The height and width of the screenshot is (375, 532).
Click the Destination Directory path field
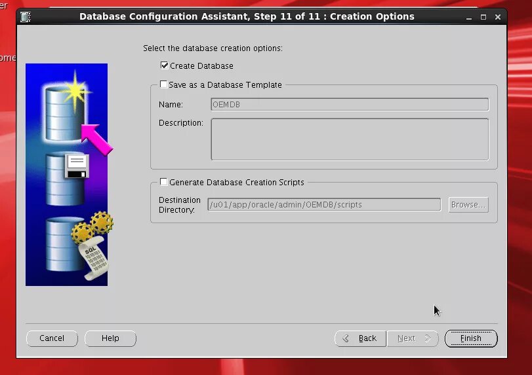pyautogui.click(x=324, y=204)
